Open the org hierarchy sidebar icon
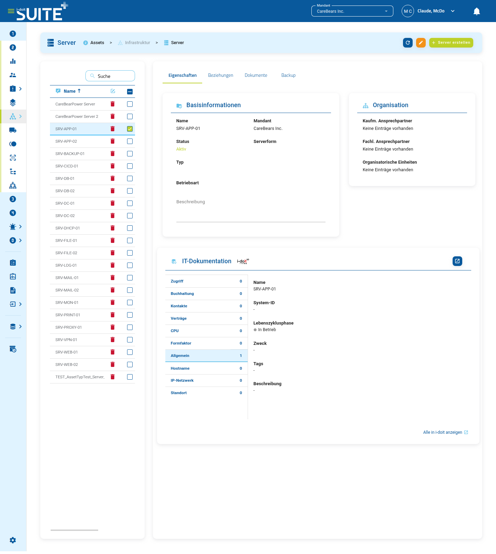 [x=13, y=185]
